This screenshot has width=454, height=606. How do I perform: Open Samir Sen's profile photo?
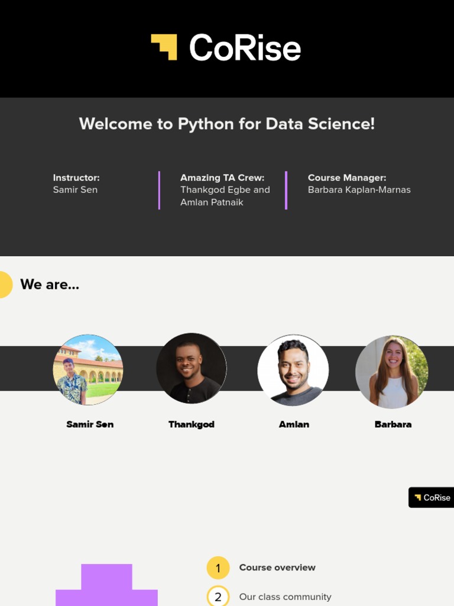(x=88, y=369)
